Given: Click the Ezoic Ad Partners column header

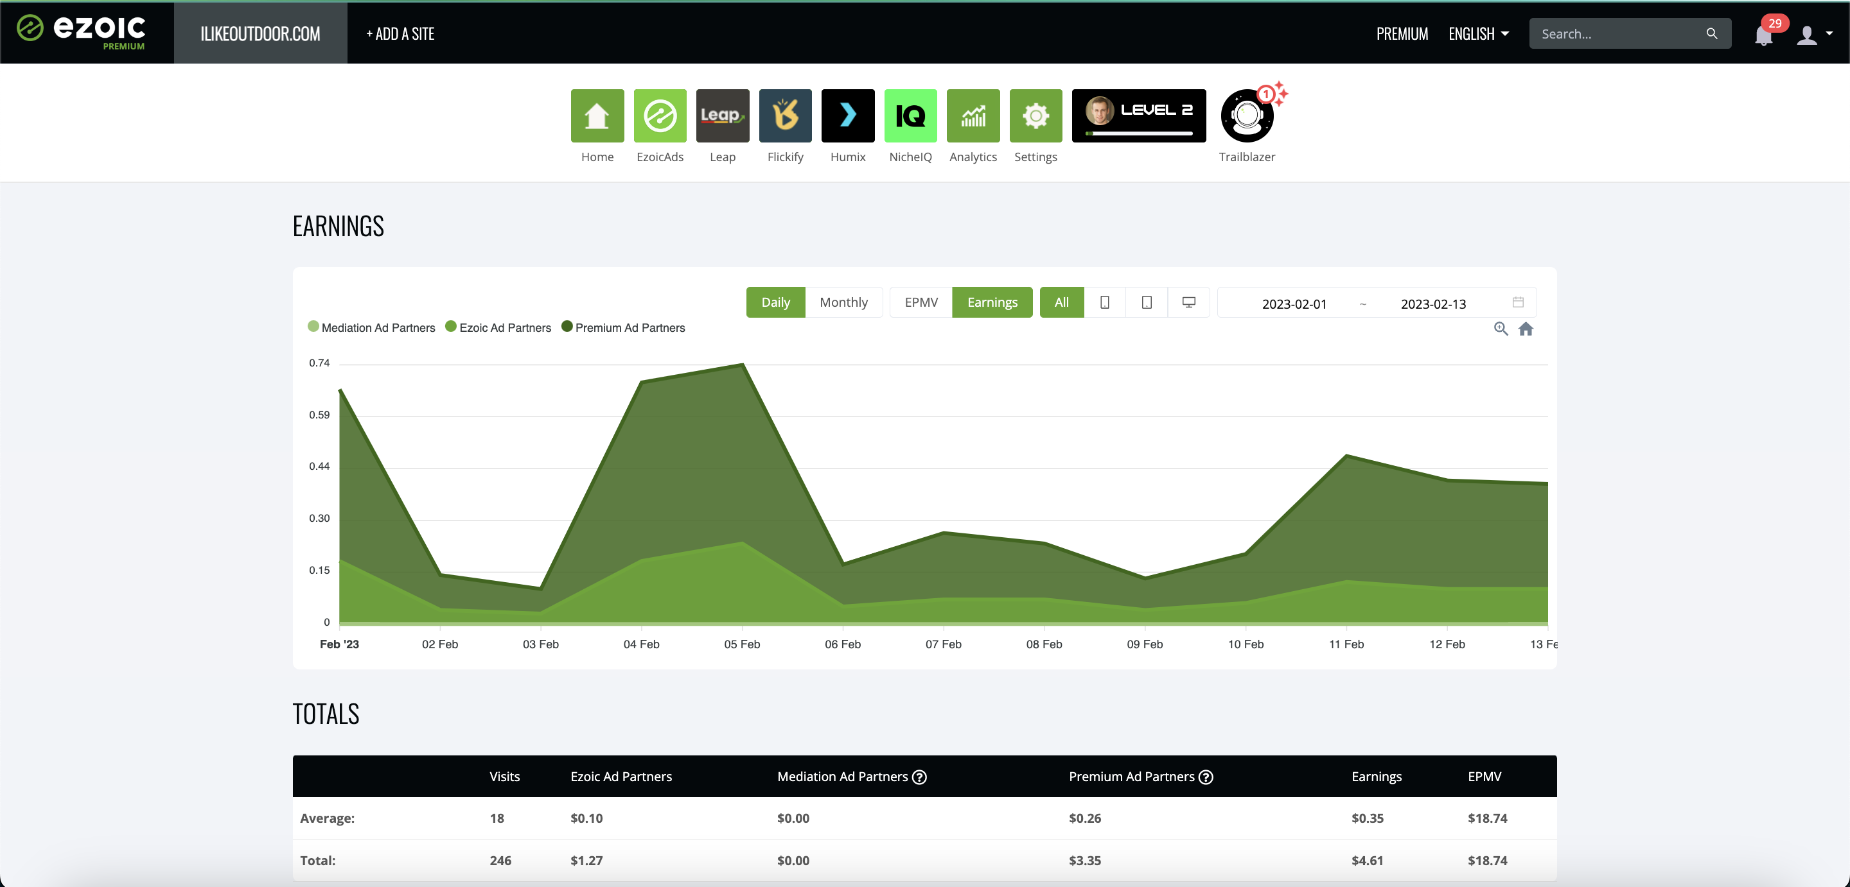Looking at the screenshot, I should tap(621, 777).
